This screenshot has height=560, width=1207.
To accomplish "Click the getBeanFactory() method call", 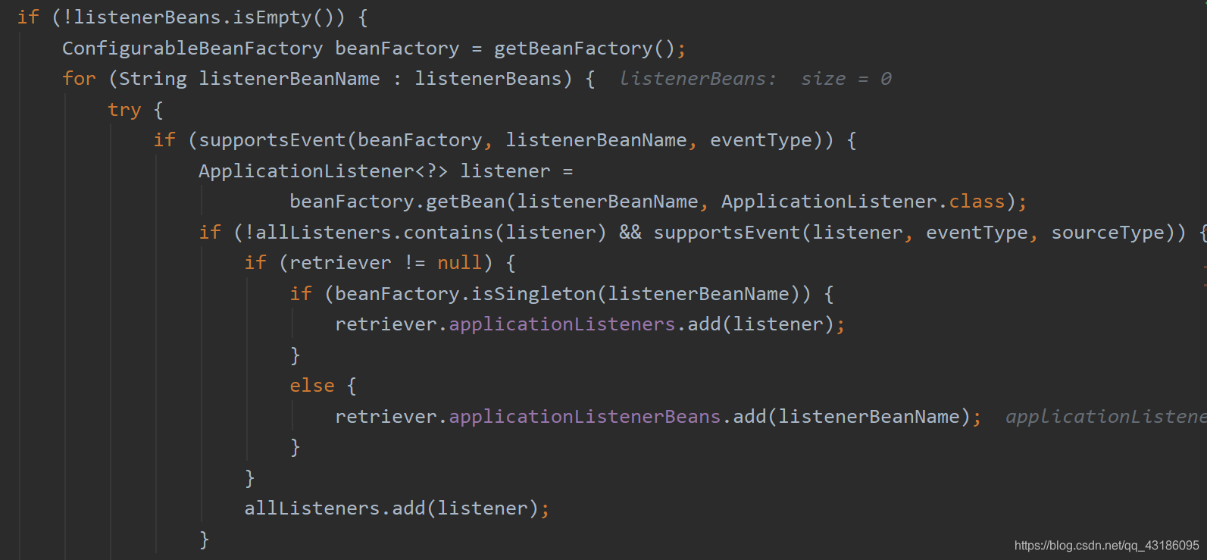I will coord(585,48).
